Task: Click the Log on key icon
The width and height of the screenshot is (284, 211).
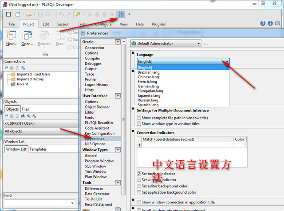Action: pos(78,14)
